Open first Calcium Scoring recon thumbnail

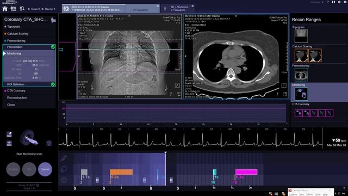pos(301,56)
